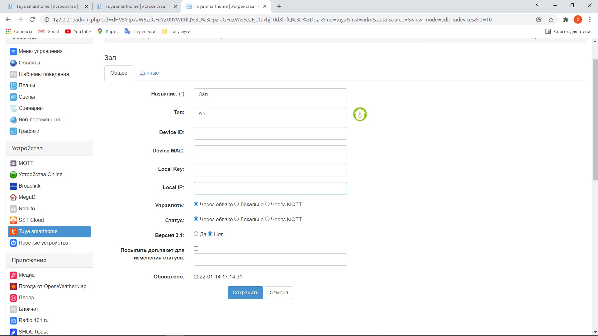The height and width of the screenshot is (336, 598).
Task: Click the Отмена button
Action: click(x=279, y=292)
